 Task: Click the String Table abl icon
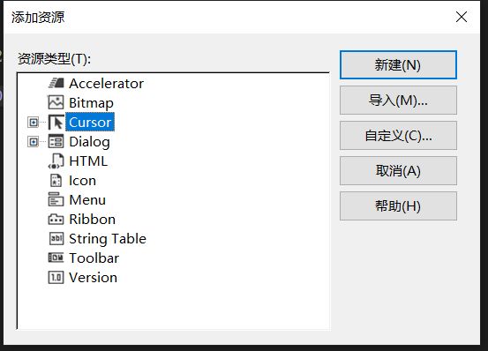point(56,238)
